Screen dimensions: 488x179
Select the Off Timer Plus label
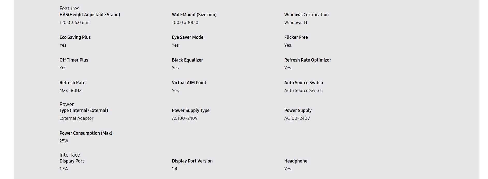tap(74, 60)
